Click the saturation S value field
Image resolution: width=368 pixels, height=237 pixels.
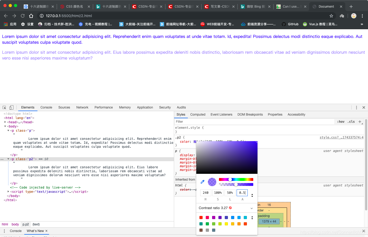(x=218, y=193)
